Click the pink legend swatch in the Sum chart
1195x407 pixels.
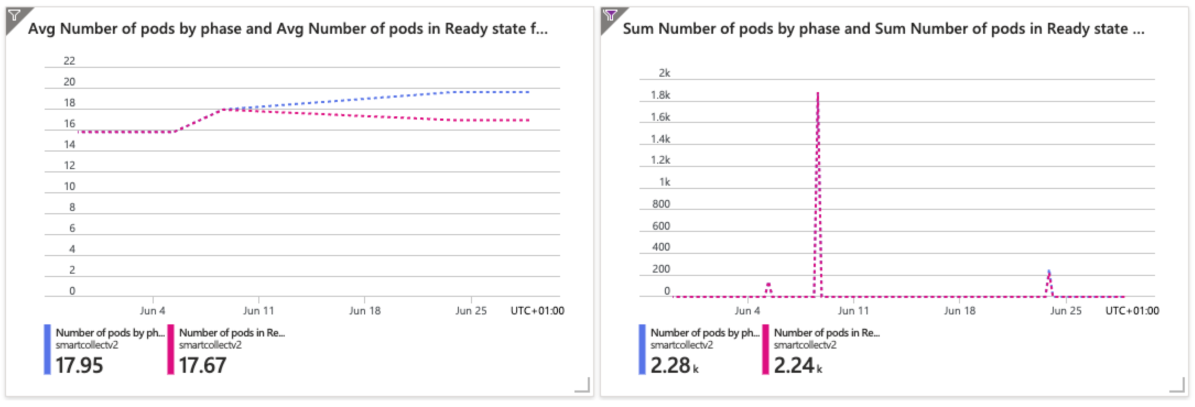coord(765,350)
